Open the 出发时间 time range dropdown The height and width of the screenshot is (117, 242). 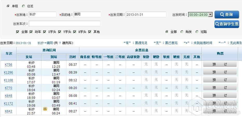tap(200, 15)
